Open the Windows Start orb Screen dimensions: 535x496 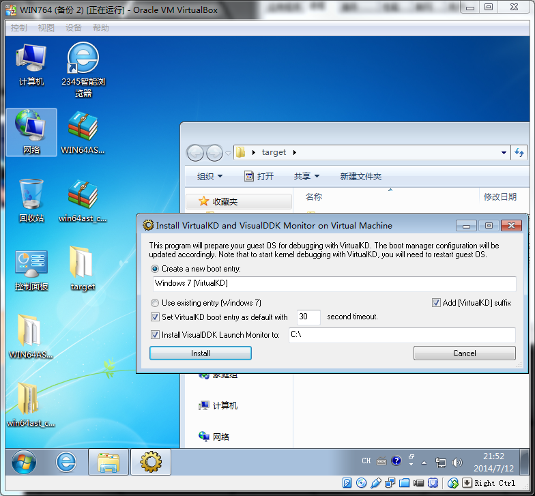[x=24, y=462]
